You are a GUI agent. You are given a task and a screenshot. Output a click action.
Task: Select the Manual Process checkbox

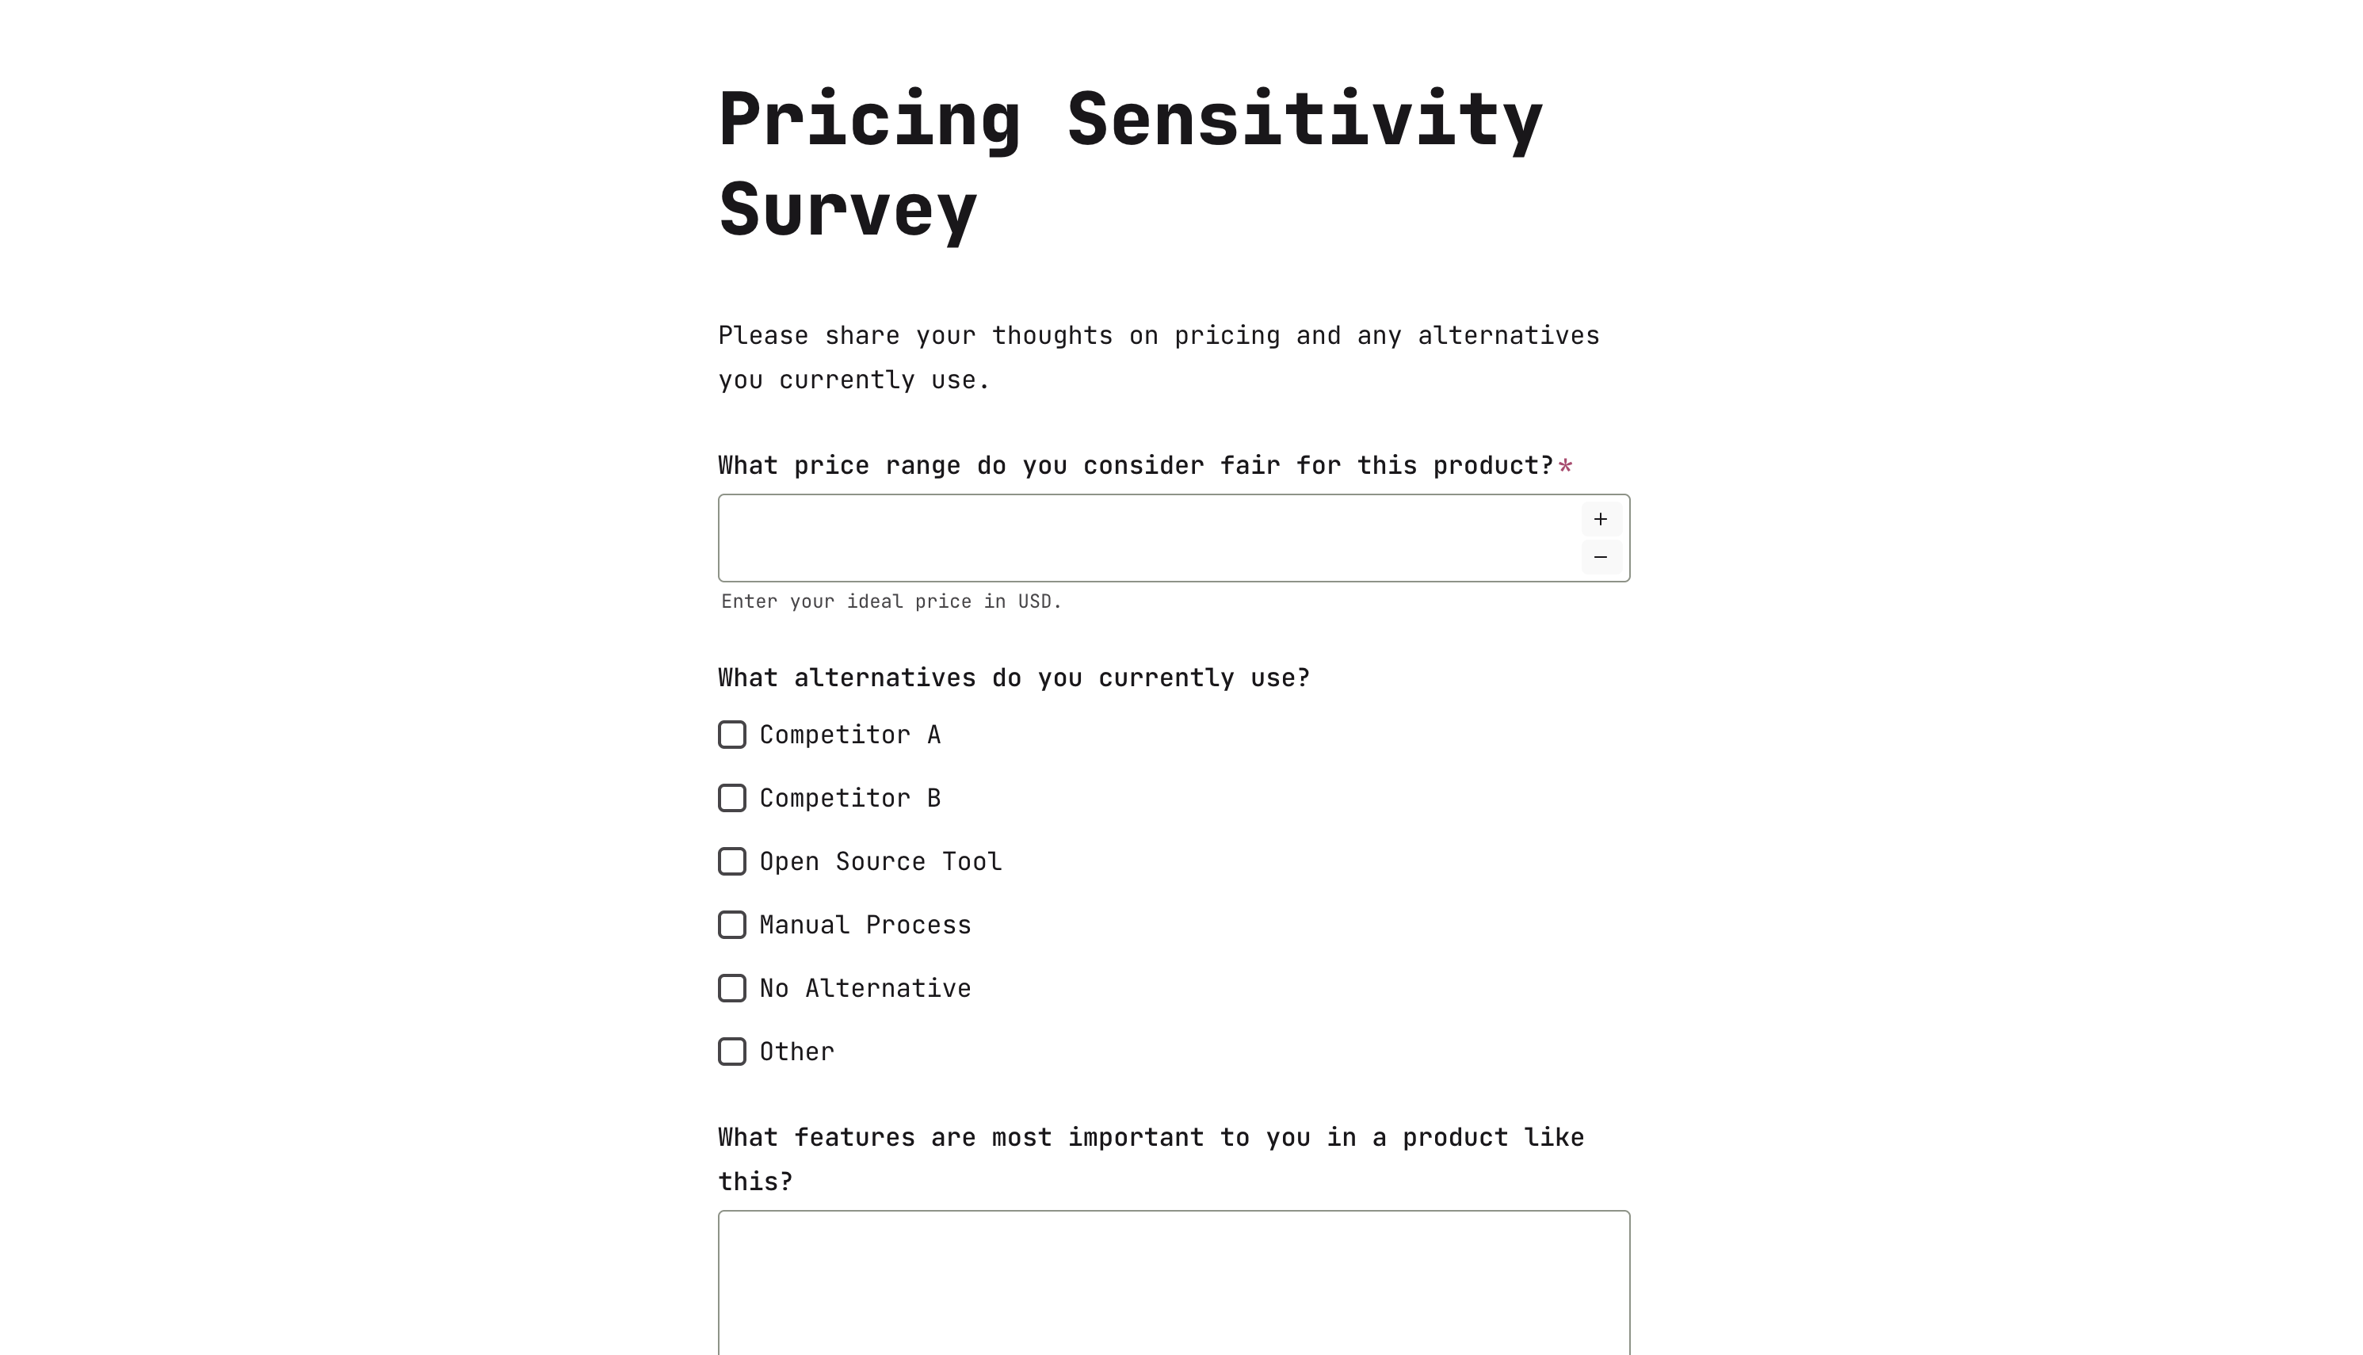(732, 924)
